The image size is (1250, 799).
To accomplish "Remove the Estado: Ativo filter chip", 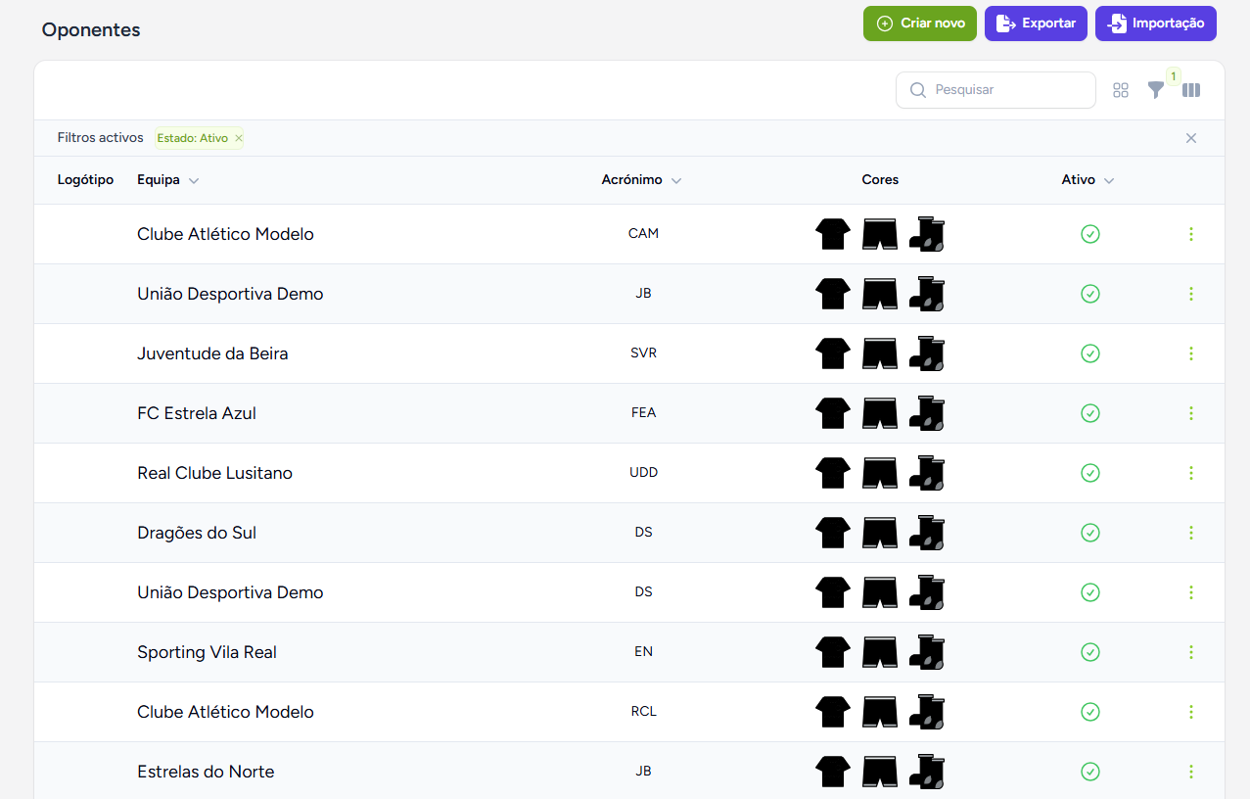I will click(x=239, y=139).
